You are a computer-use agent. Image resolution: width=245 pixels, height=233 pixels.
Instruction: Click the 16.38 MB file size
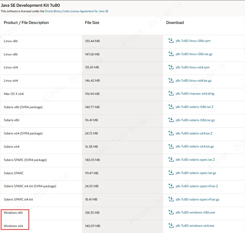[91, 147]
